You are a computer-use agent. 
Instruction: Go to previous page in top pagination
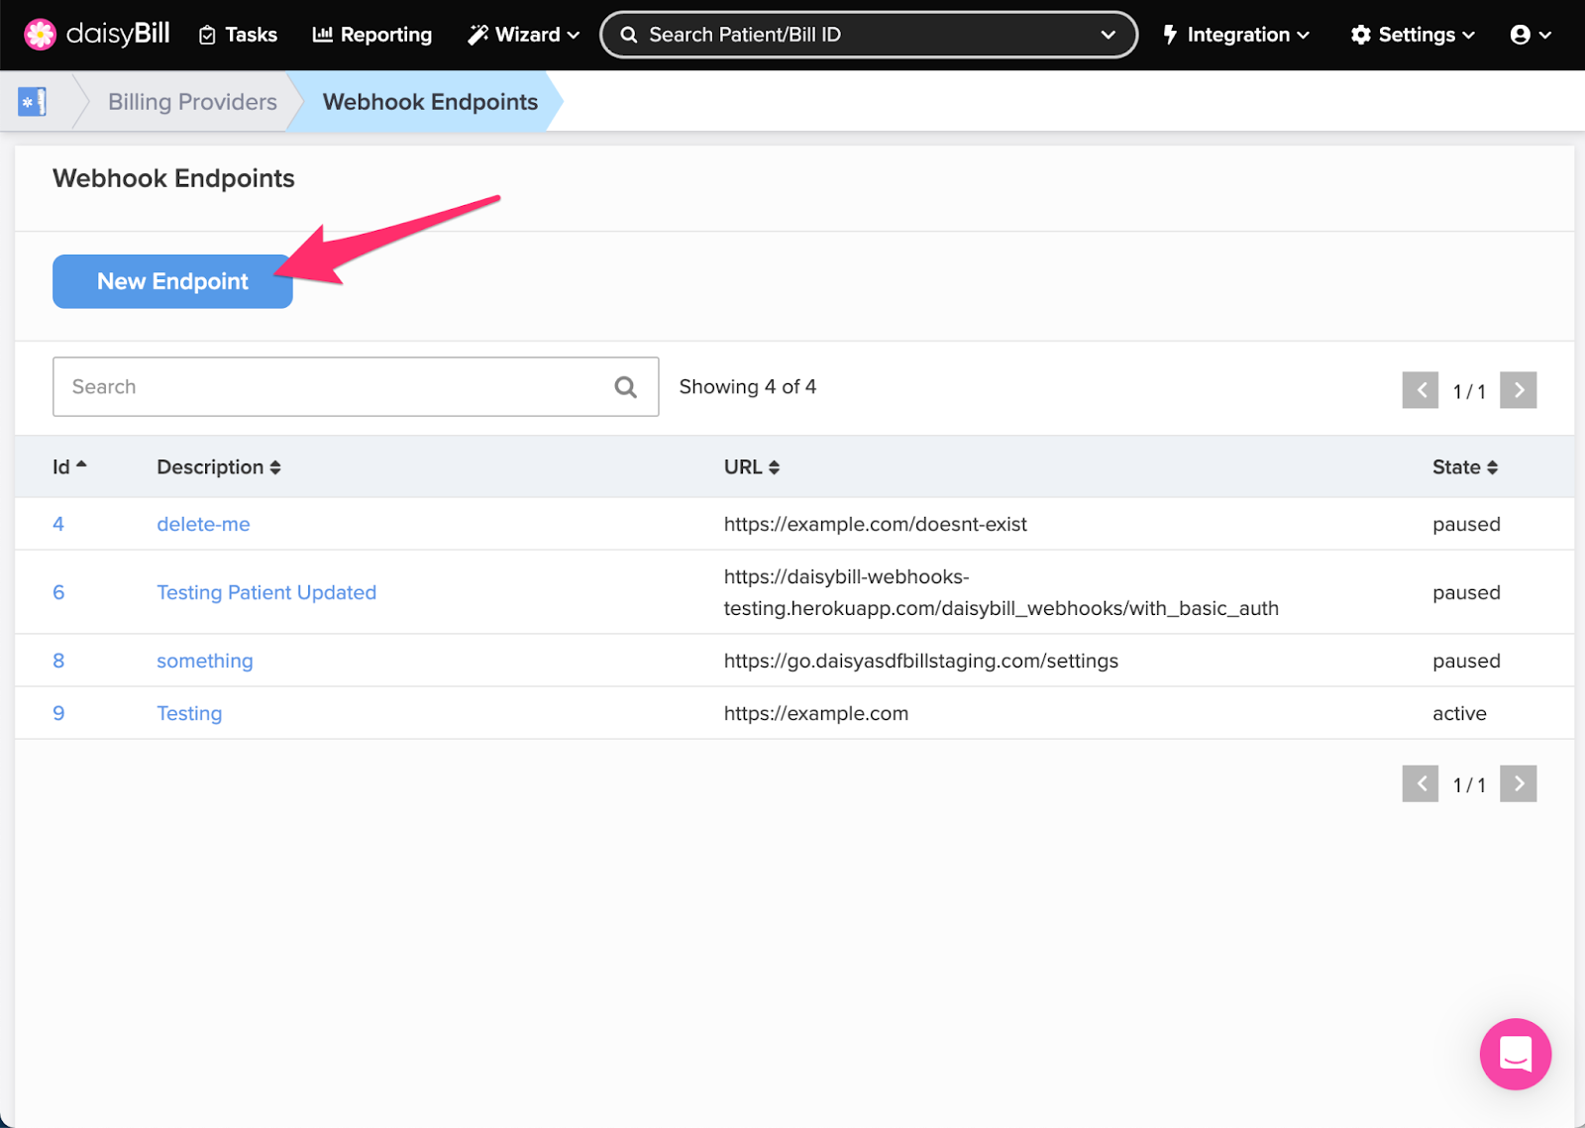click(x=1420, y=390)
